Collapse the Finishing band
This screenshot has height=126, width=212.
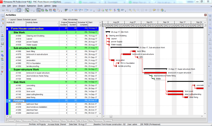coord(10,100)
